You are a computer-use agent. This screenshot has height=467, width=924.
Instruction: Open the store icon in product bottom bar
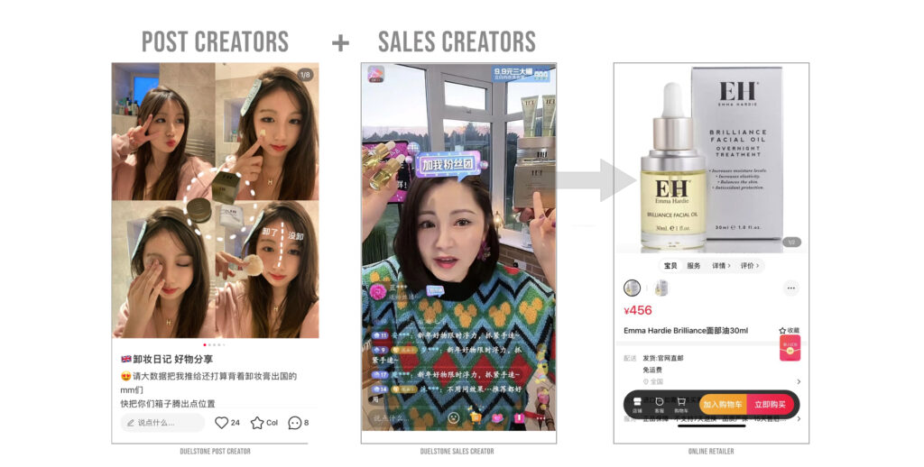pyautogui.click(x=637, y=405)
